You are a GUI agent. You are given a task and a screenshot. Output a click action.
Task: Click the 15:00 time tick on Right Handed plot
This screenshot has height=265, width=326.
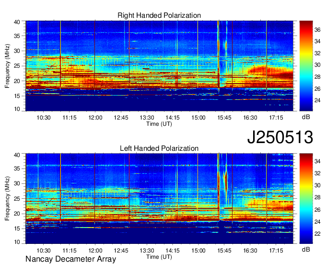coord(198,118)
